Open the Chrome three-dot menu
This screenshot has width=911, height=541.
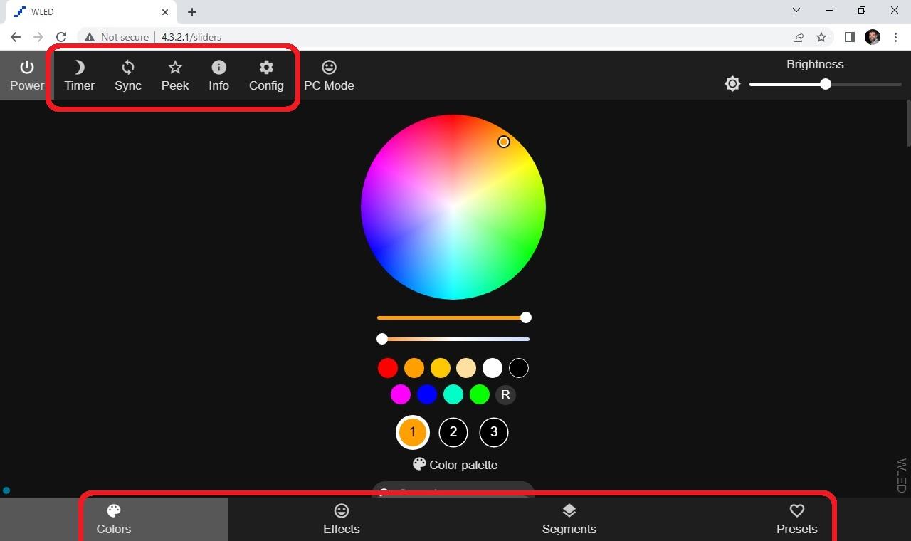click(x=896, y=37)
